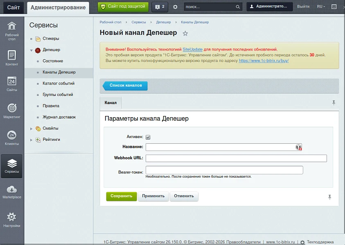This screenshot has width=345, height=245.
Task: Open the Контент sidebar section
Action: coord(12,58)
